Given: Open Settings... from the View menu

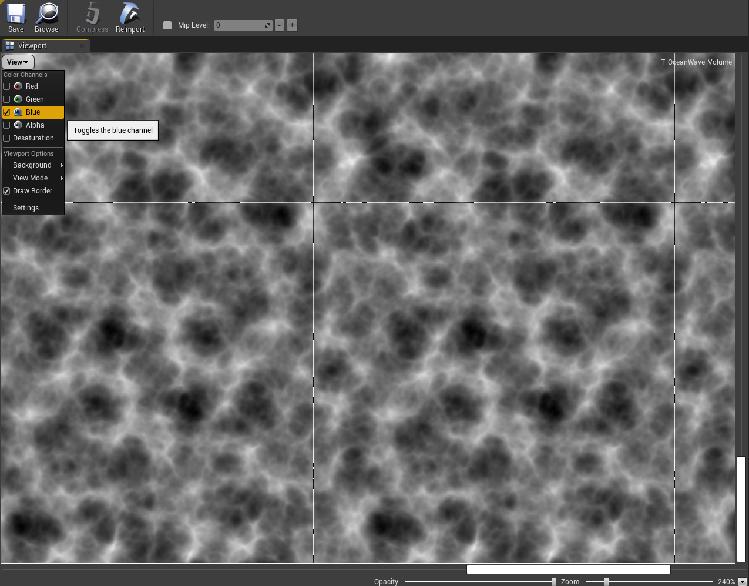Looking at the screenshot, I should (28, 208).
